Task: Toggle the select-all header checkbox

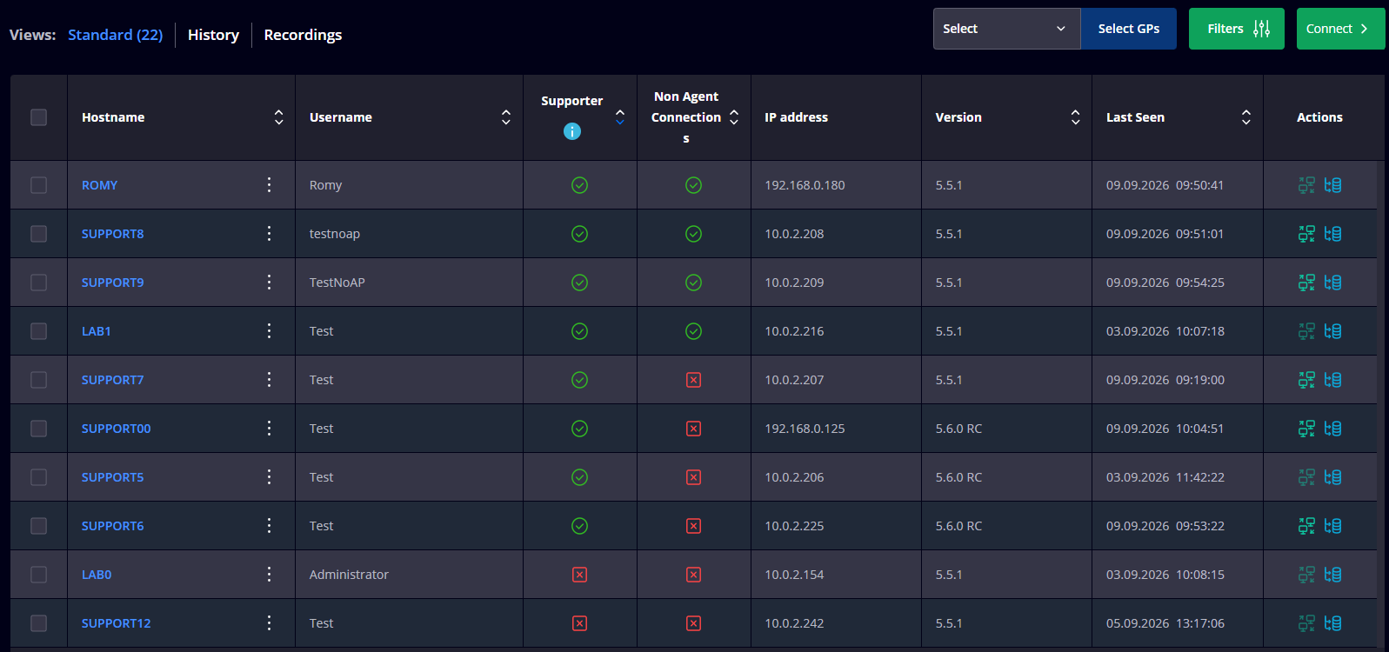Action: pyautogui.click(x=38, y=117)
